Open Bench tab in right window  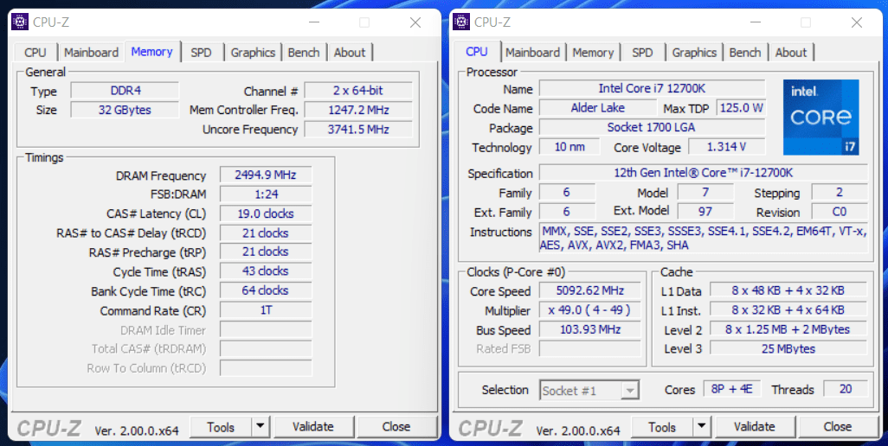coord(744,53)
